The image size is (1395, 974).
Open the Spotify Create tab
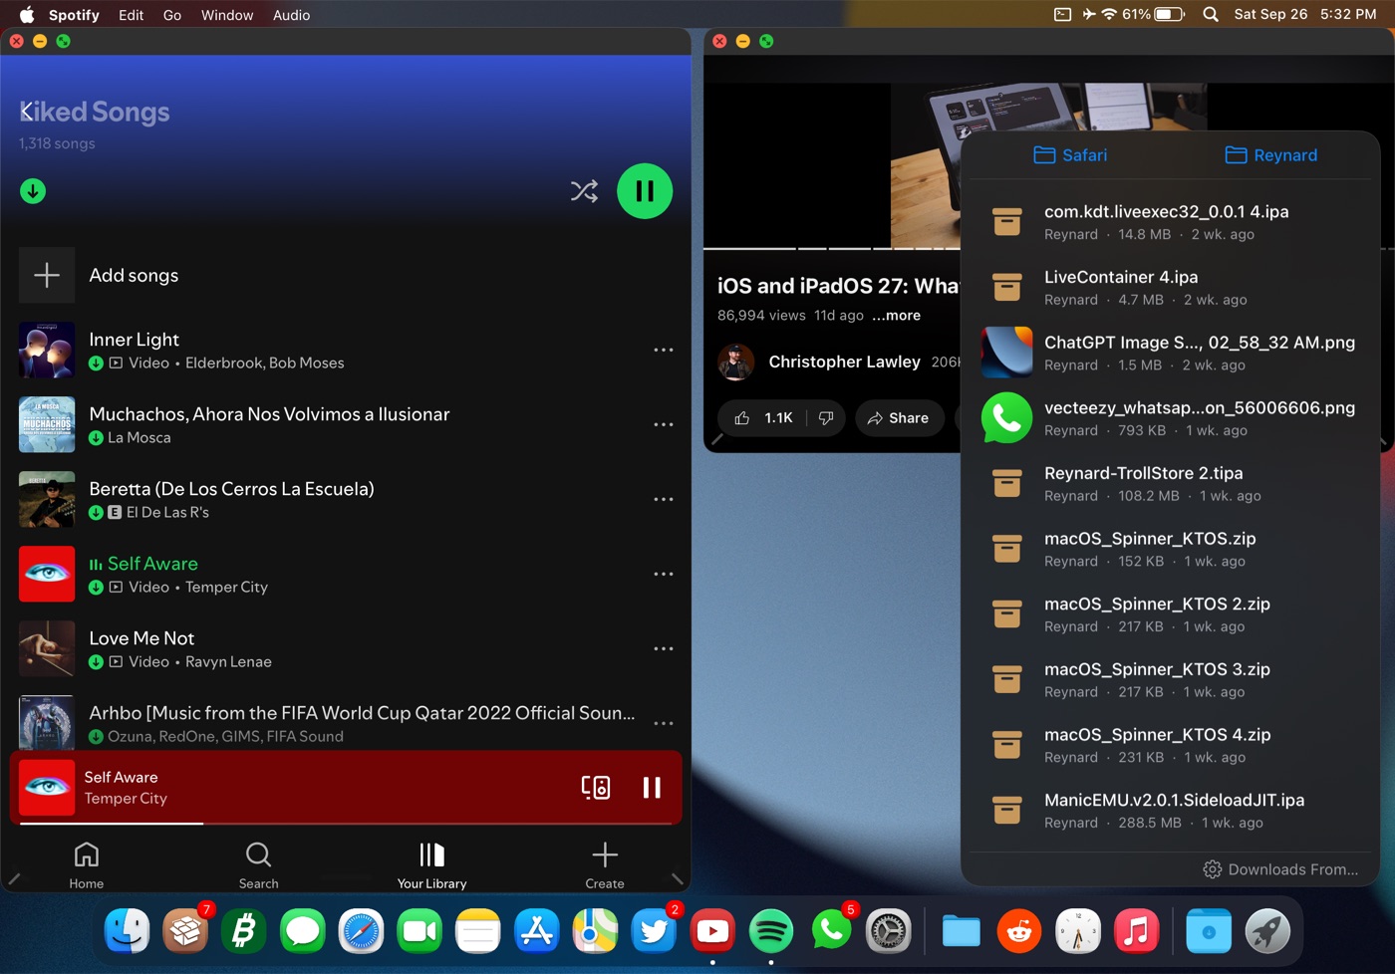click(x=605, y=865)
